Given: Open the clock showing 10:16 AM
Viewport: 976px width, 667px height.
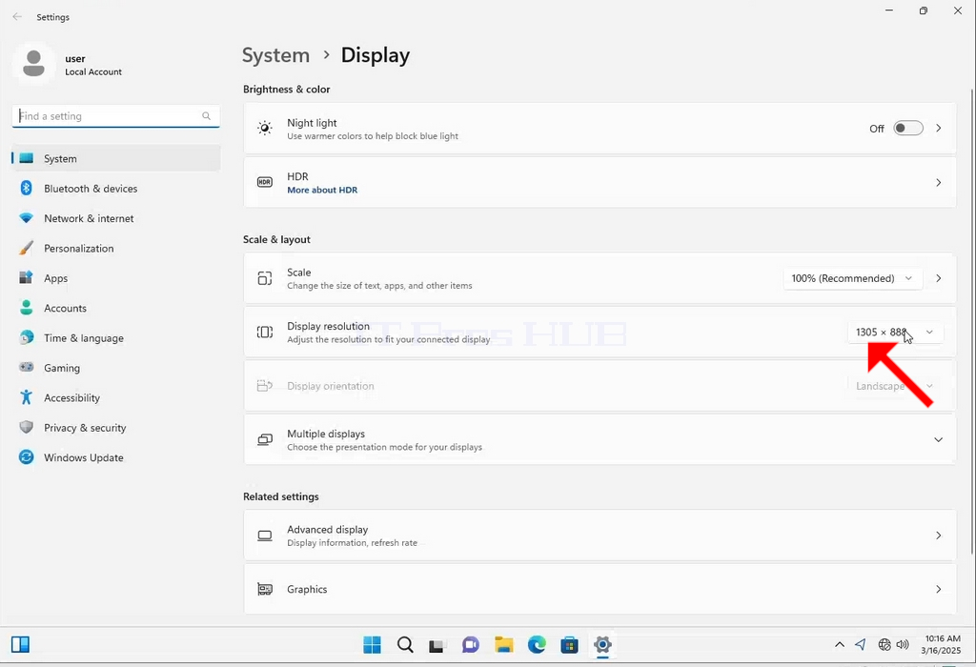Looking at the screenshot, I should point(941,644).
